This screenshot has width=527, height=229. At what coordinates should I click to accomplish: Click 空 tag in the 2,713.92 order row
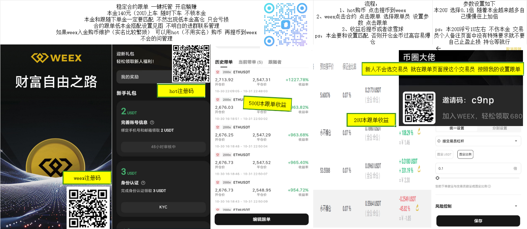point(217,72)
